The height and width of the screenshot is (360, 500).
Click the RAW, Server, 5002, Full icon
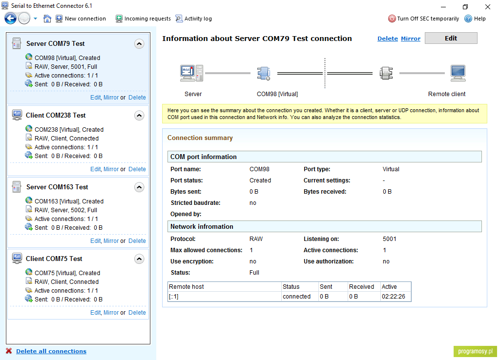tap(29, 210)
